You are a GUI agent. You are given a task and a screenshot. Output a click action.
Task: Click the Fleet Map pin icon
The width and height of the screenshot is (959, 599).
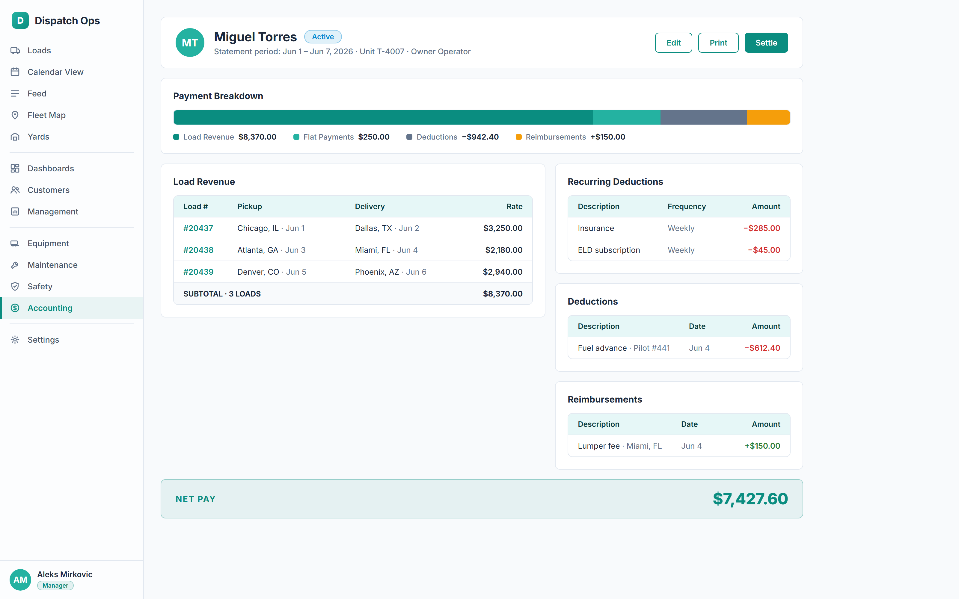pos(15,115)
